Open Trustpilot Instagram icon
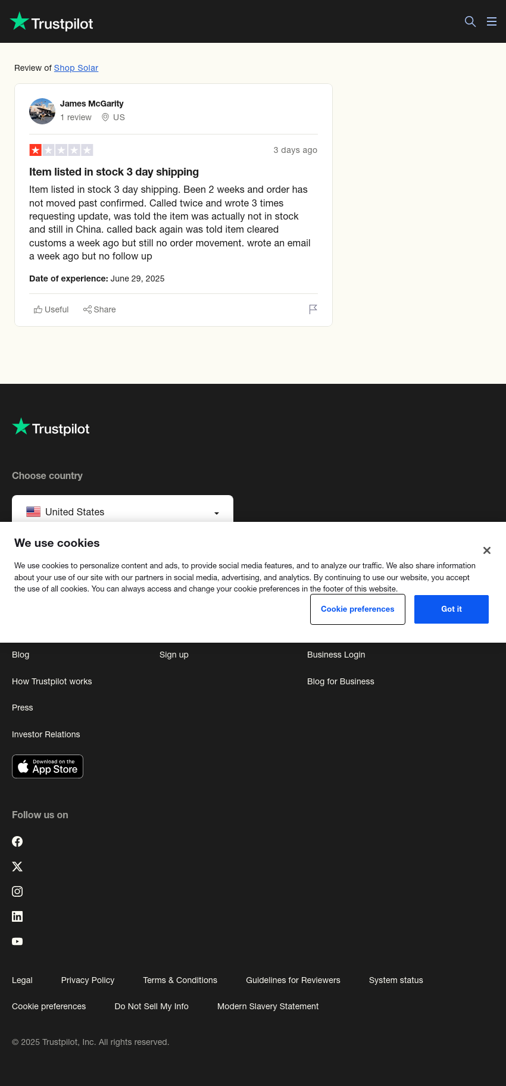506x1086 pixels. (17, 891)
